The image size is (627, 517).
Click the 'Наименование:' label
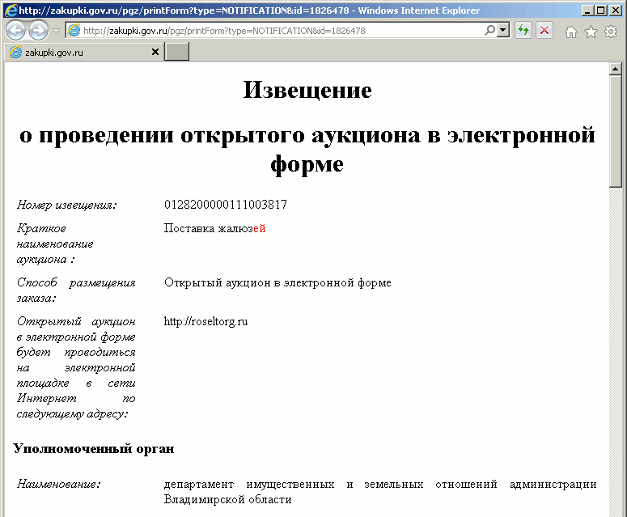pos(59,484)
